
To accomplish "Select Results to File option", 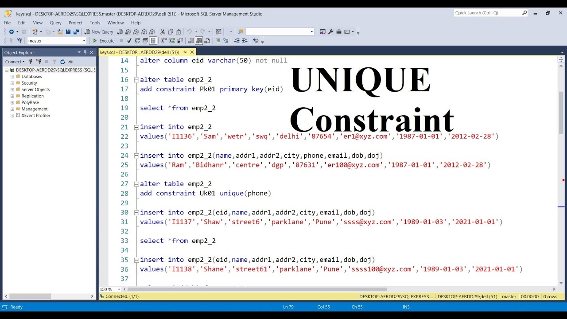I will (207, 41).
